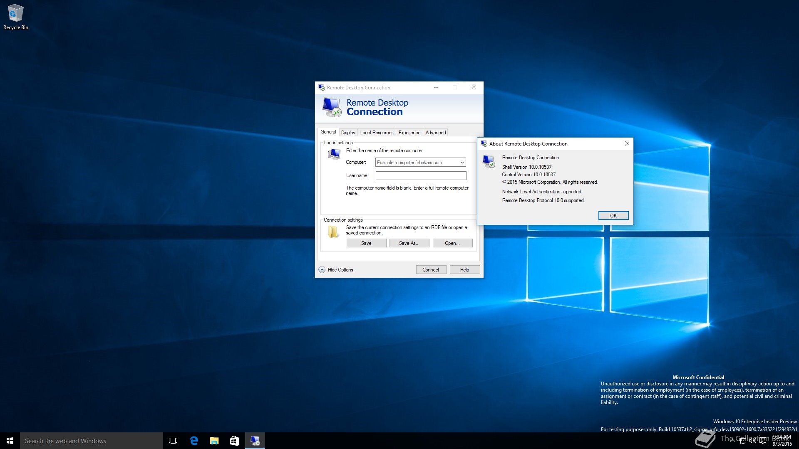Select Remote Desktop Connection taskbar icon

(255, 441)
